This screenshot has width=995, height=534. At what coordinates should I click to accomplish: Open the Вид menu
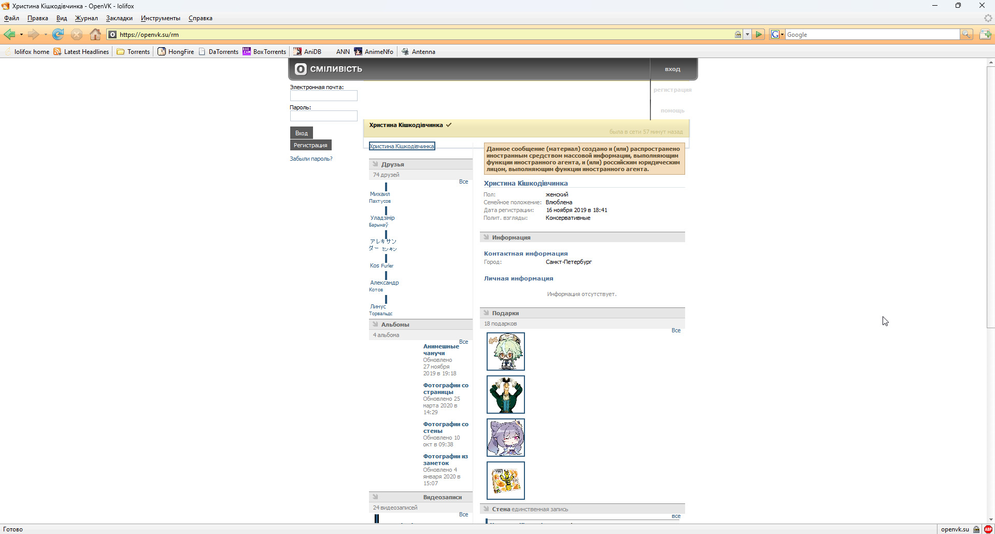pos(62,18)
